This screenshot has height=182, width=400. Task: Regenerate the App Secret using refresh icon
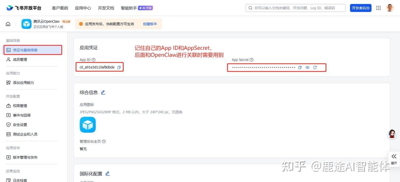coord(315,67)
